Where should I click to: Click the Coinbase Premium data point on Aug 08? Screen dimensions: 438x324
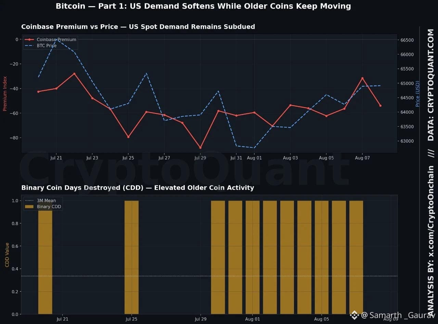pyautogui.click(x=380, y=106)
